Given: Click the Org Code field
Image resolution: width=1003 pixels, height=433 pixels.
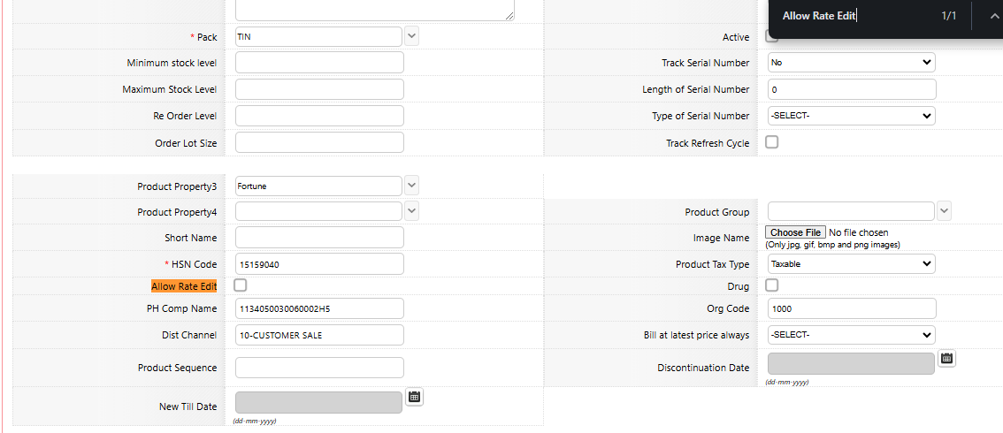Looking at the screenshot, I should click(852, 308).
